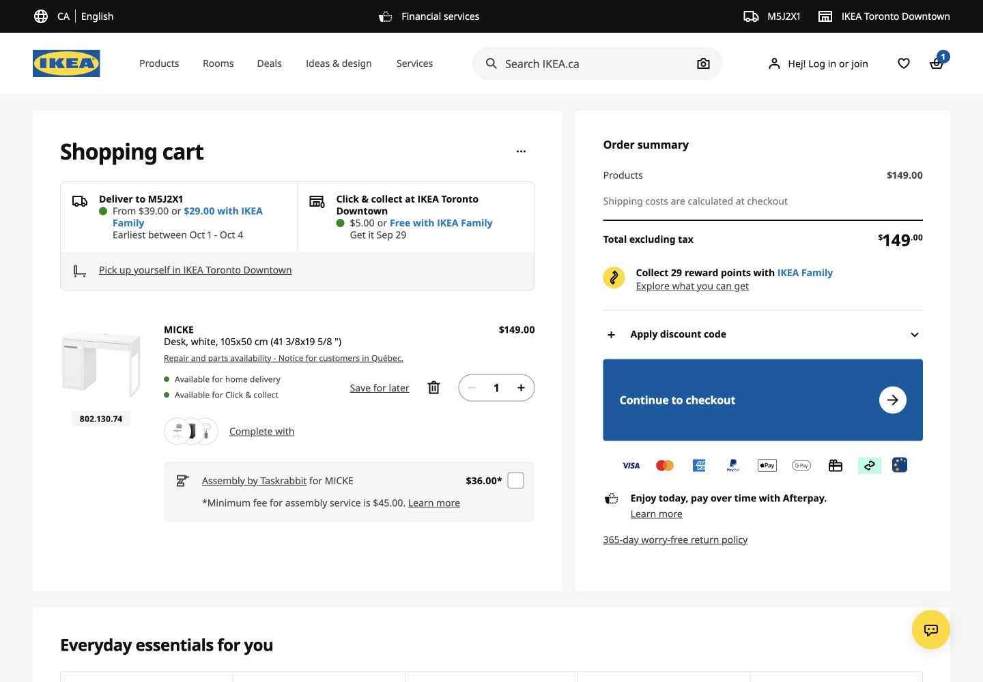The width and height of the screenshot is (983, 682).
Task: Decrease MICKE quantity with minus
Action: 472,388
